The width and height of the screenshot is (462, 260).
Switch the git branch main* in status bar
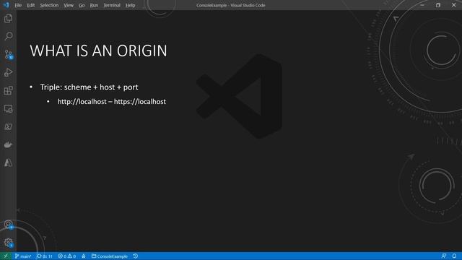[x=22, y=256]
